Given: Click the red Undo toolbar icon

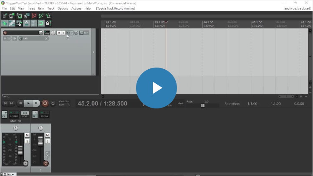Looking at the screenshot, I should tap(34, 16).
